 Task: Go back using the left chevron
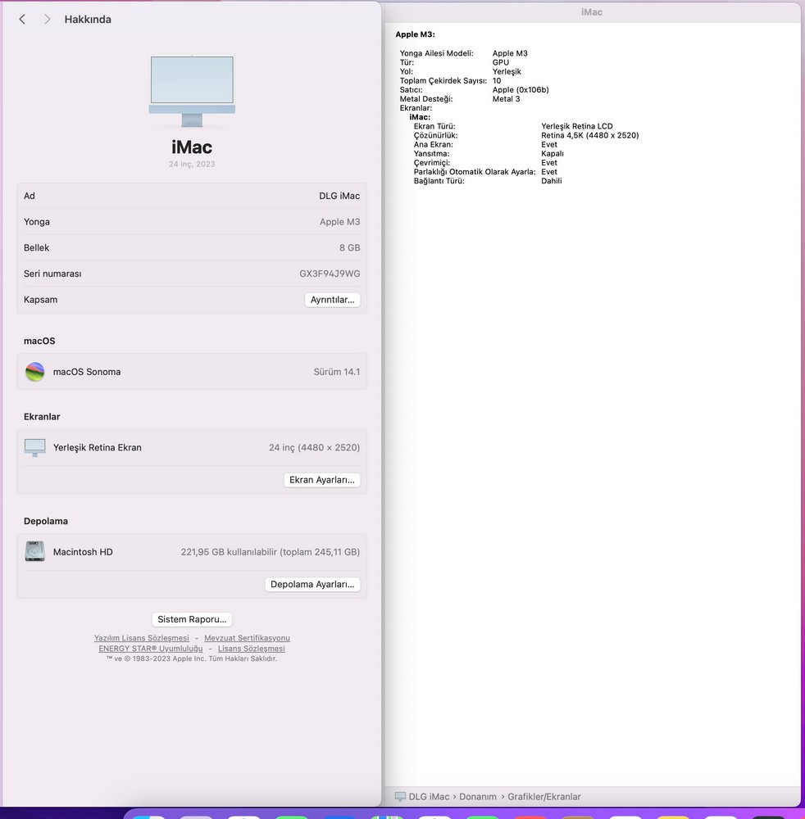click(x=22, y=19)
